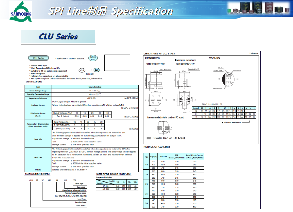Click the 'MARKING' label
This screenshot has height=212, width=293.
214,58
